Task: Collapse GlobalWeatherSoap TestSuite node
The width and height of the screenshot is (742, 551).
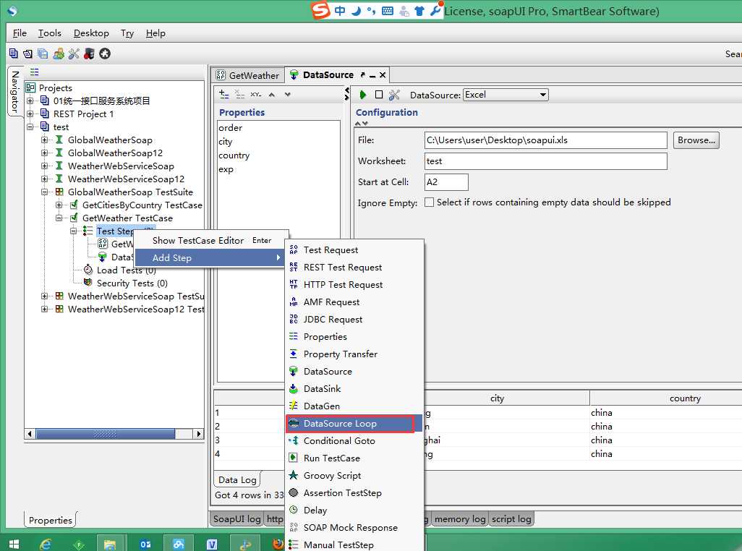Action: [45, 192]
